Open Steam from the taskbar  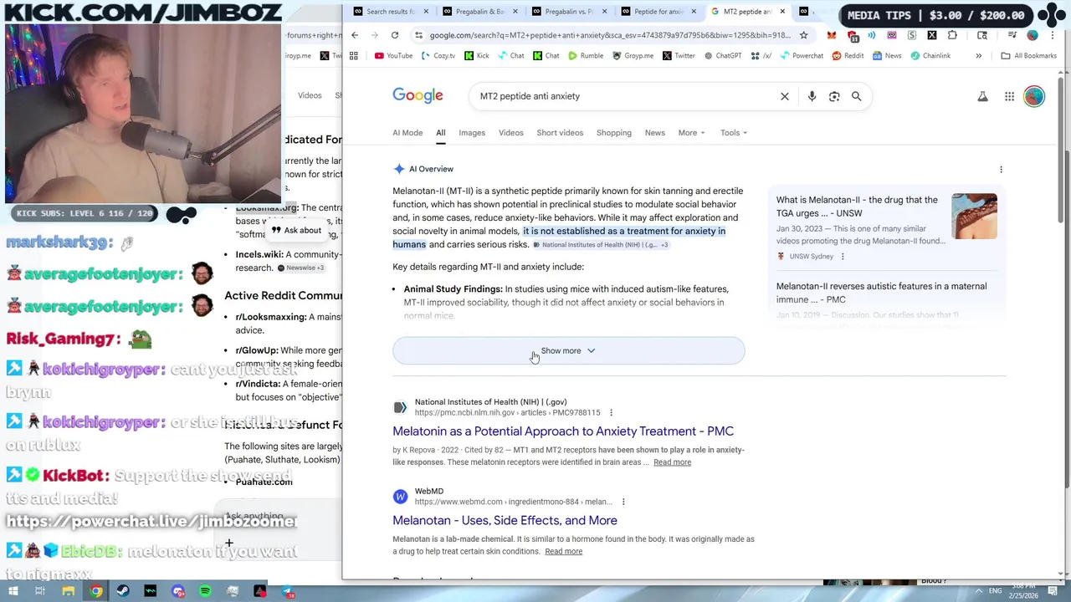[x=123, y=592]
